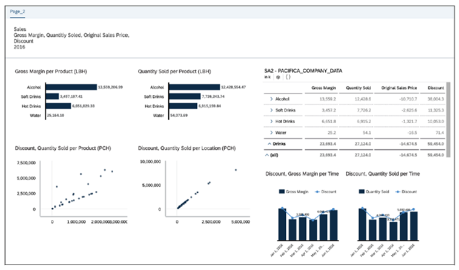The height and width of the screenshot is (270, 459).
Task: Click the curly braces icon under table title
Action: [286, 78]
